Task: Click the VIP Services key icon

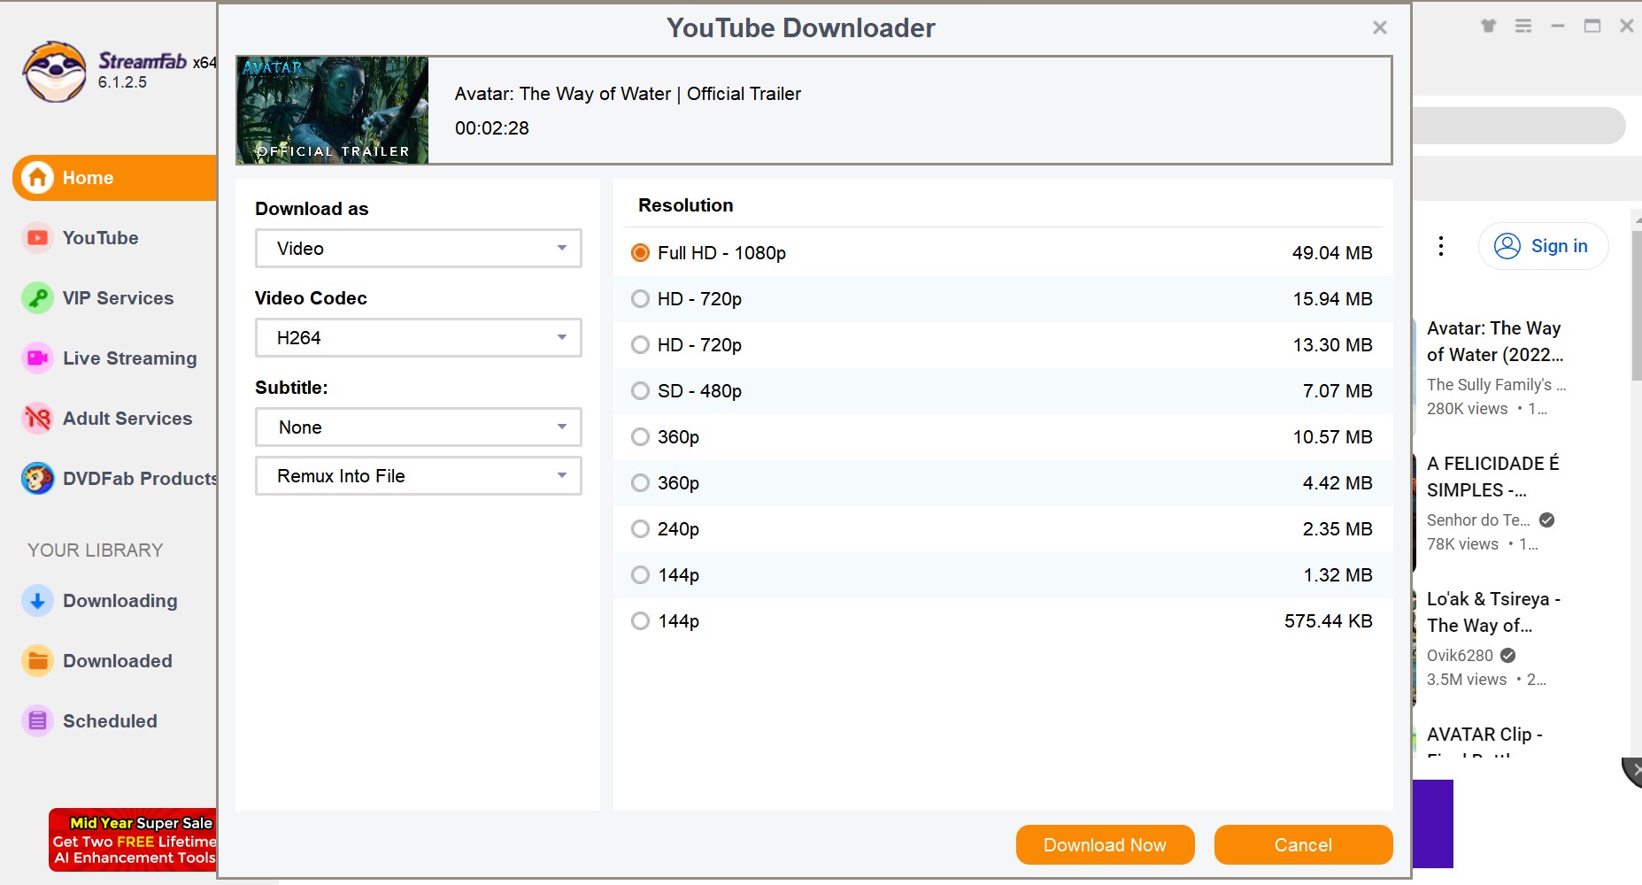Action: [37, 298]
